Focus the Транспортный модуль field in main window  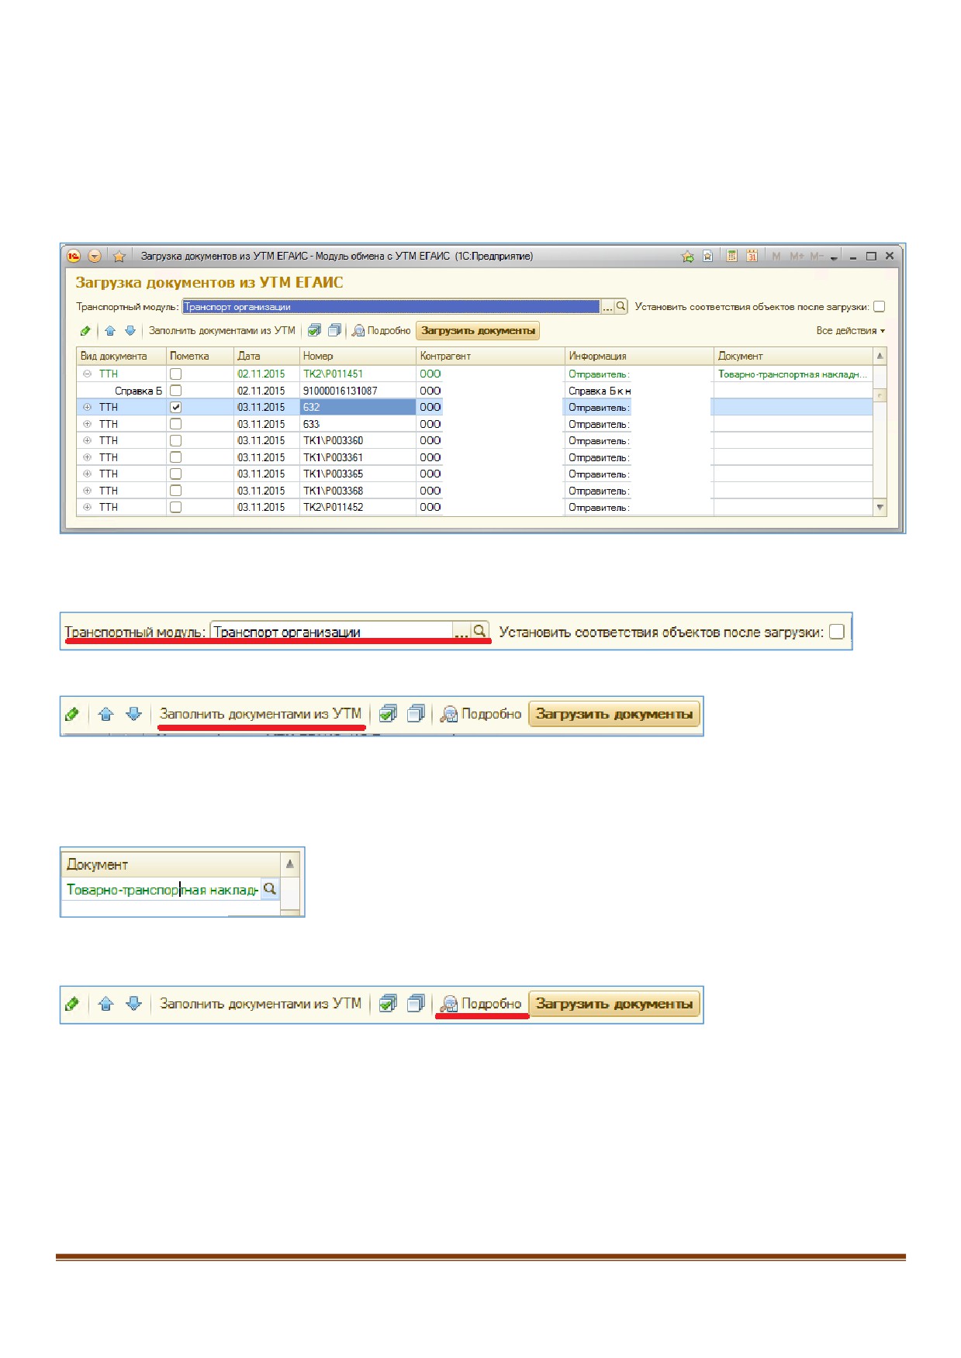point(391,306)
